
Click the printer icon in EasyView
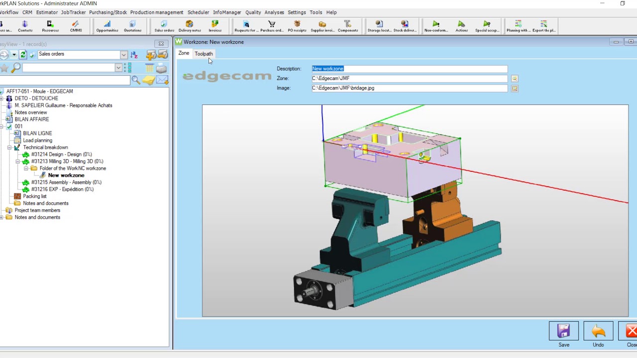click(x=162, y=68)
